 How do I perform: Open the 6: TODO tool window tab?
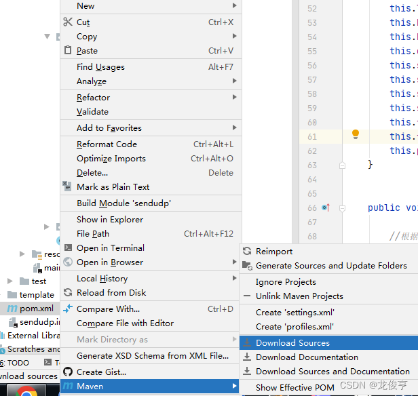coord(15,363)
